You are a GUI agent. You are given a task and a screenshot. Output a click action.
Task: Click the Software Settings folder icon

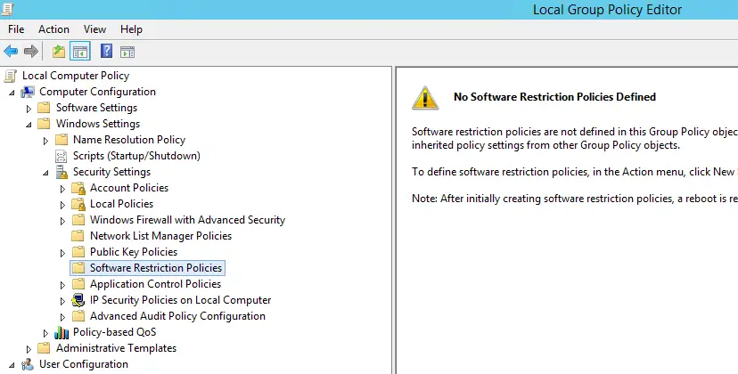[44, 108]
